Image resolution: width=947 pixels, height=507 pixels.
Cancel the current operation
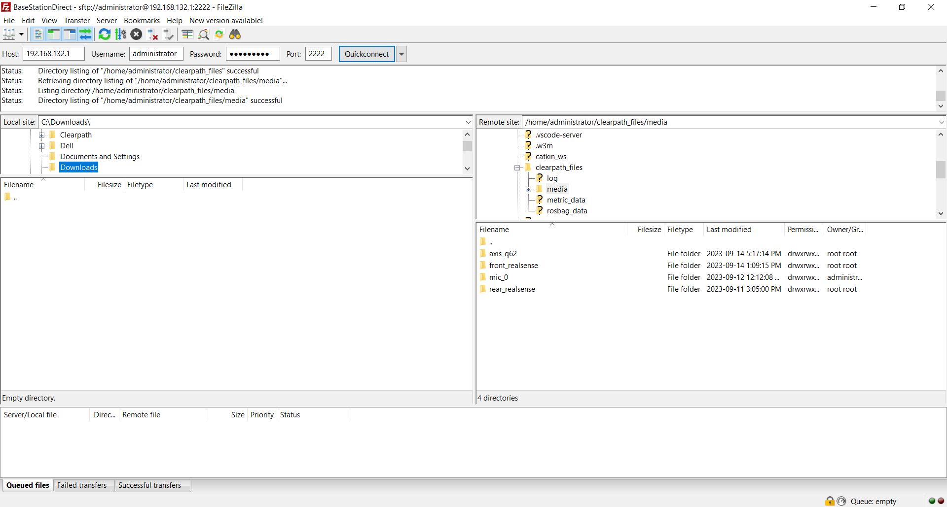pos(137,34)
